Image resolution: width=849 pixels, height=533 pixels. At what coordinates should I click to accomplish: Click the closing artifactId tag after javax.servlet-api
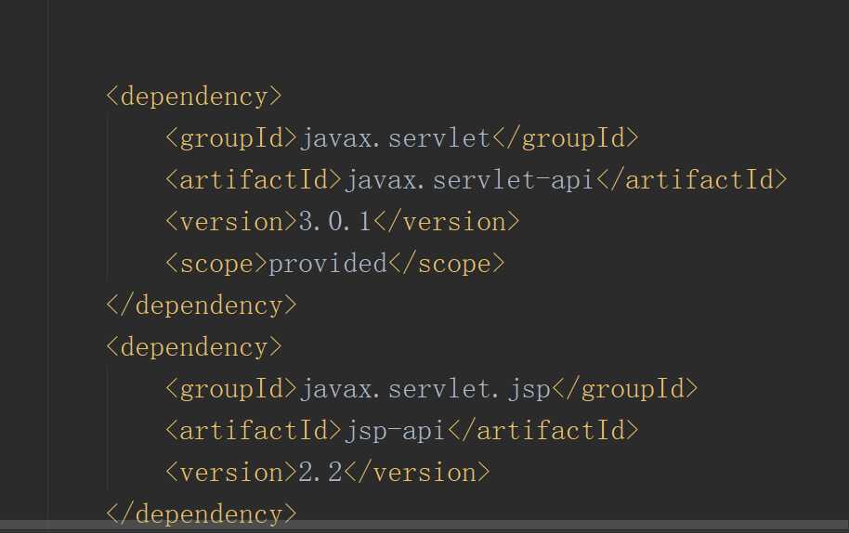(691, 180)
